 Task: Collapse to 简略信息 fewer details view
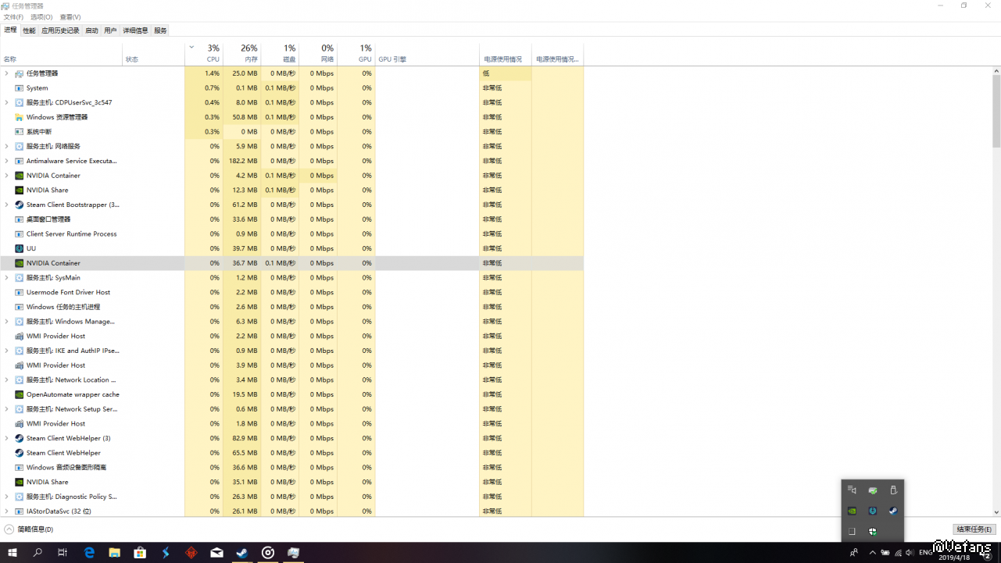[x=29, y=529]
